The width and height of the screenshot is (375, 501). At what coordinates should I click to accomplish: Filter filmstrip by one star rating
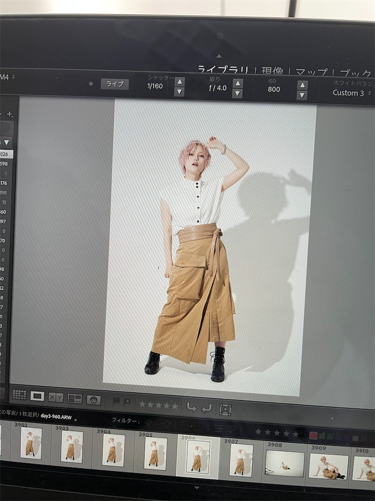(258, 432)
